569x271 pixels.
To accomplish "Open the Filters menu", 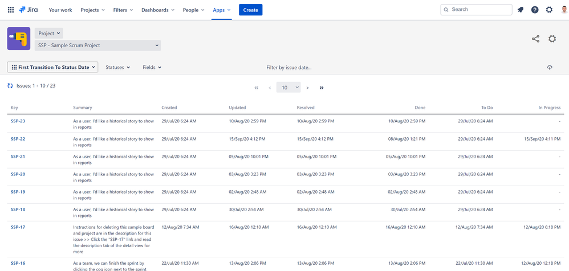I will pos(123,10).
